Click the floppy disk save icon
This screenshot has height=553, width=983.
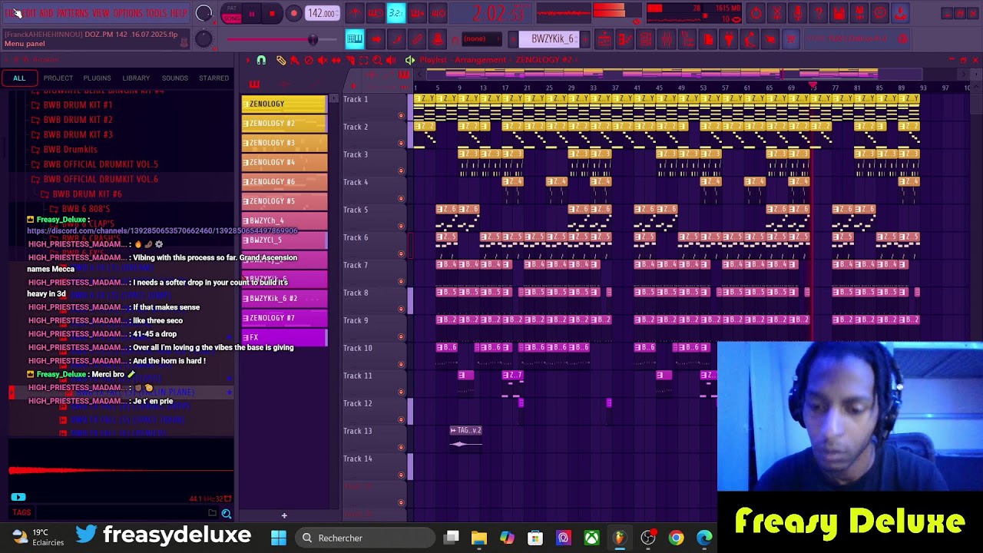(839, 13)
